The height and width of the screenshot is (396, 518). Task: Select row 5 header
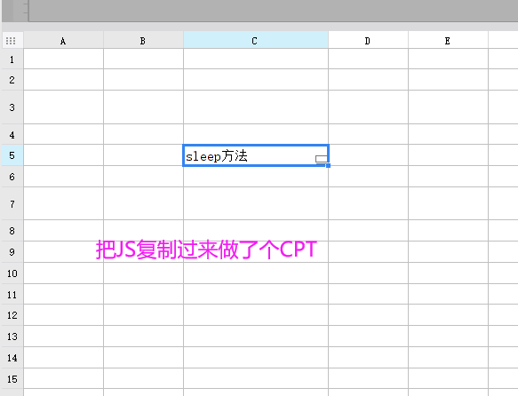coord(12,155)
